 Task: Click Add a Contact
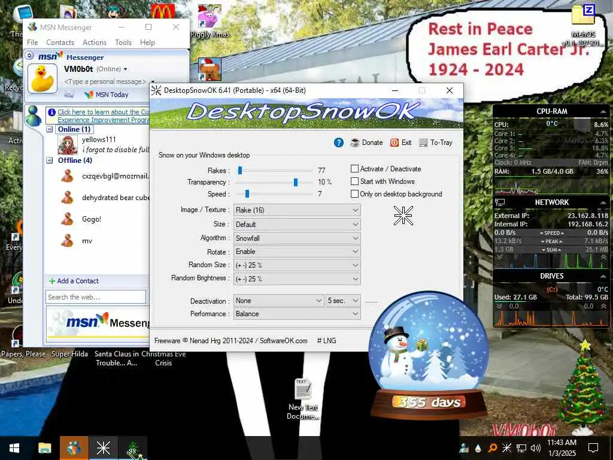tap(74, 281)
